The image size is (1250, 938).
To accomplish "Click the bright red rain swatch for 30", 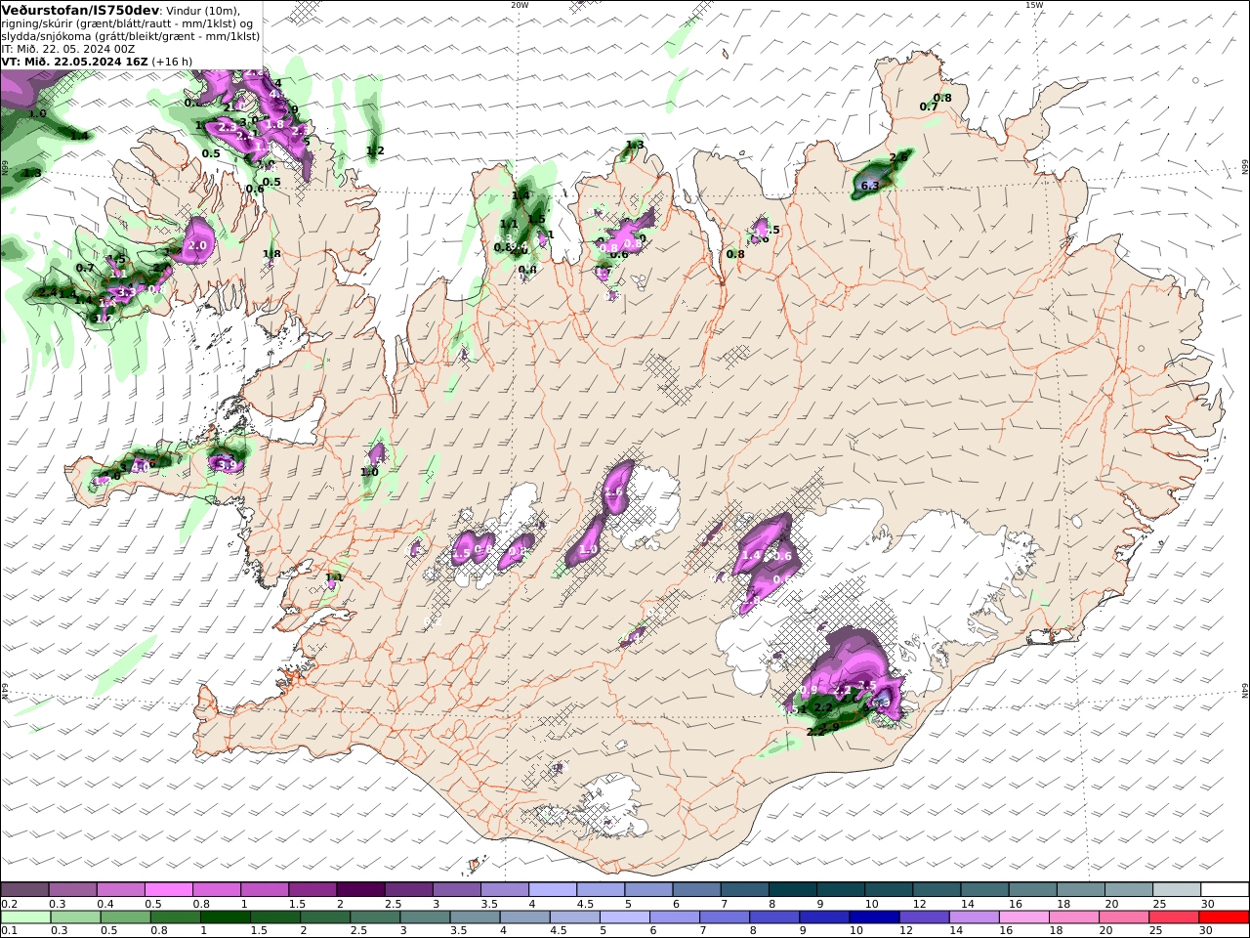I will click(1224, 917).
